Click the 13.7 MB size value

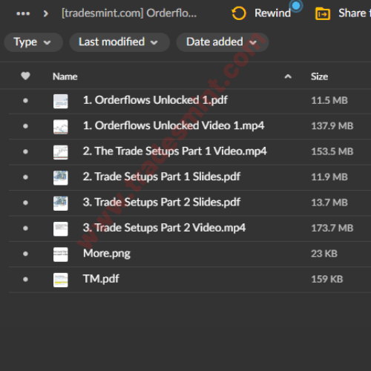tap(329, 203)
